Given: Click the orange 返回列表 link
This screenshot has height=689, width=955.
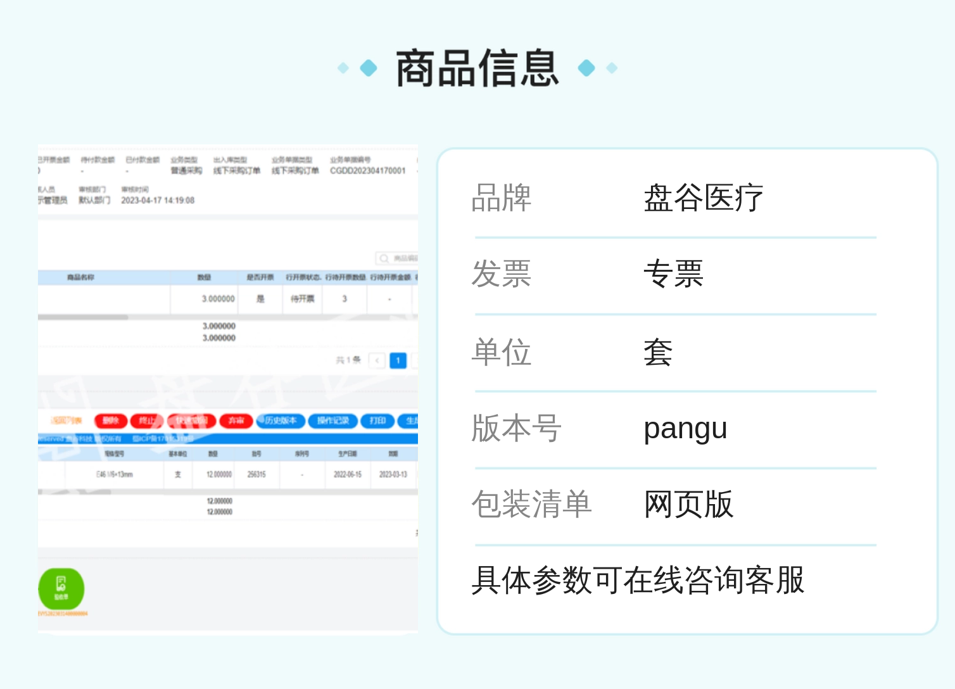Looking at the screenshot, I should coord(66,420).
